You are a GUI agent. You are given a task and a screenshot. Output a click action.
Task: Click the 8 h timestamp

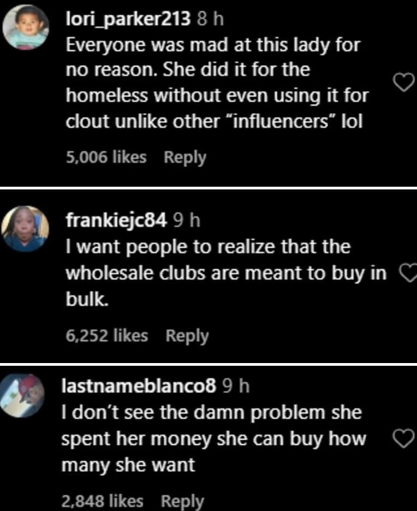(x=210, y=20)
